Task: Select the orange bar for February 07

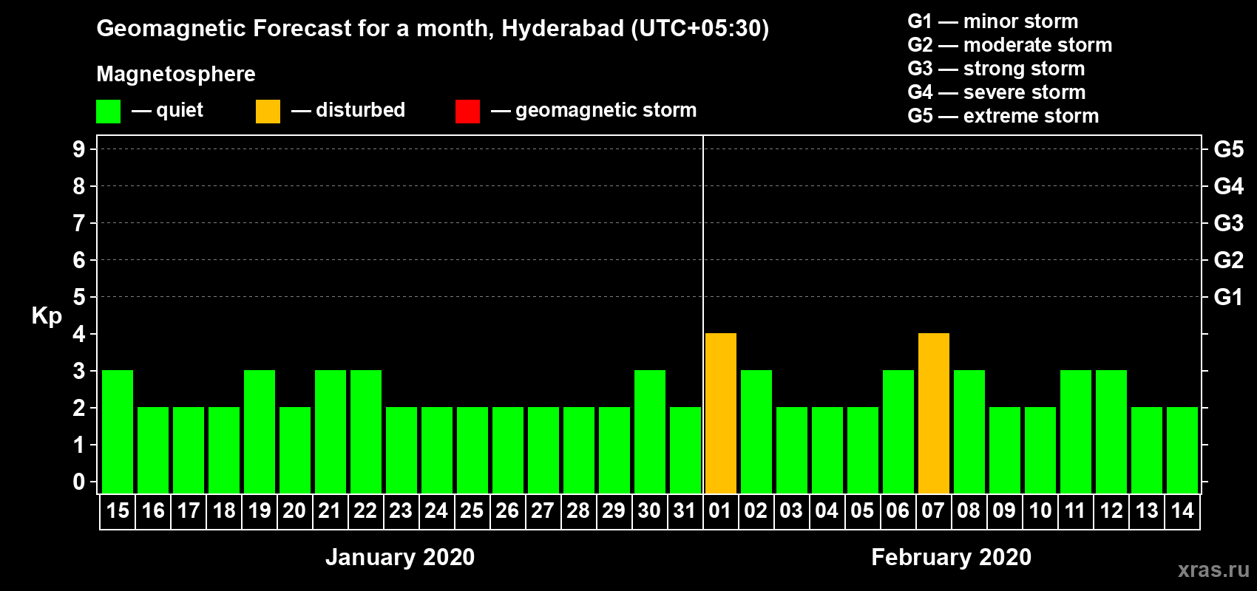Action: pyautogui.click(x=934, y=414)
